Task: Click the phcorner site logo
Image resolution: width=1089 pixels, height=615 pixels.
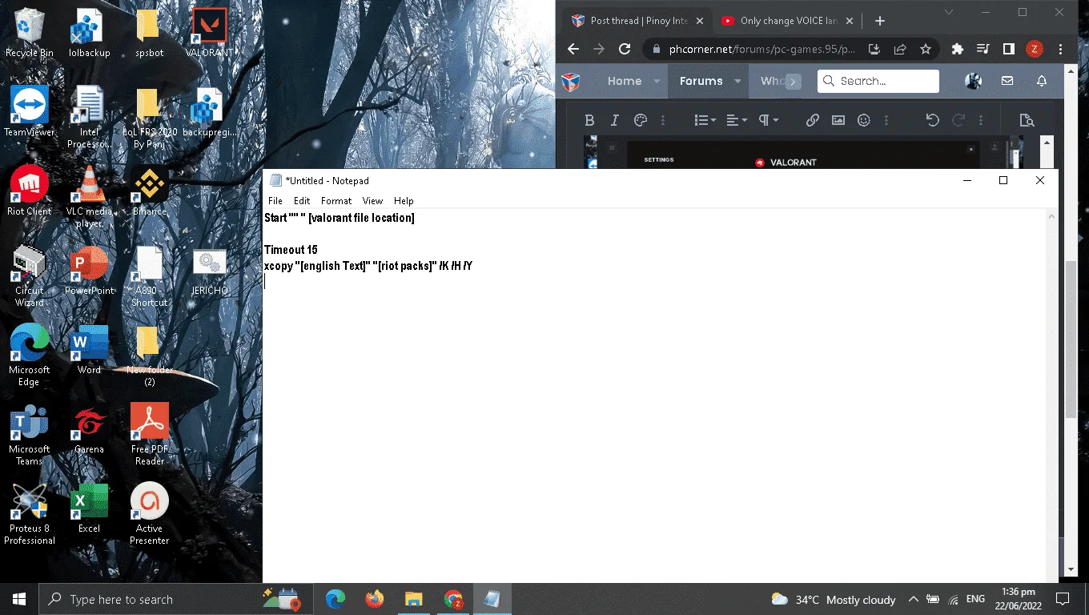Action: pyautogui.click(x=571, y=81)
